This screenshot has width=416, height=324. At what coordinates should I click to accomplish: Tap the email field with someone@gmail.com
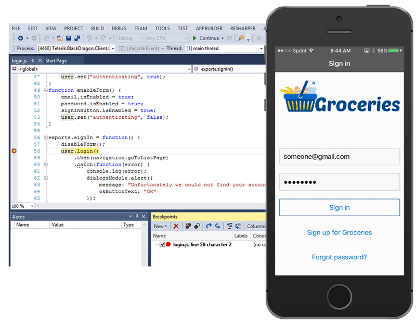pos(340,157)
